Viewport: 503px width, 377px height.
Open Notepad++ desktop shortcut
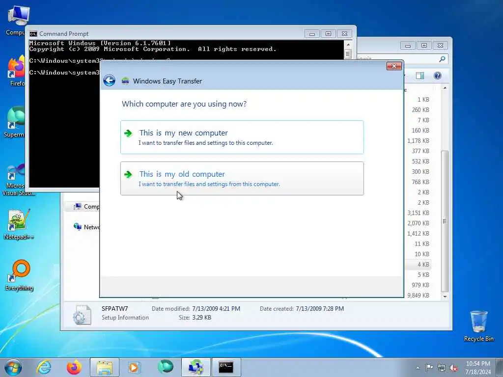19,224
